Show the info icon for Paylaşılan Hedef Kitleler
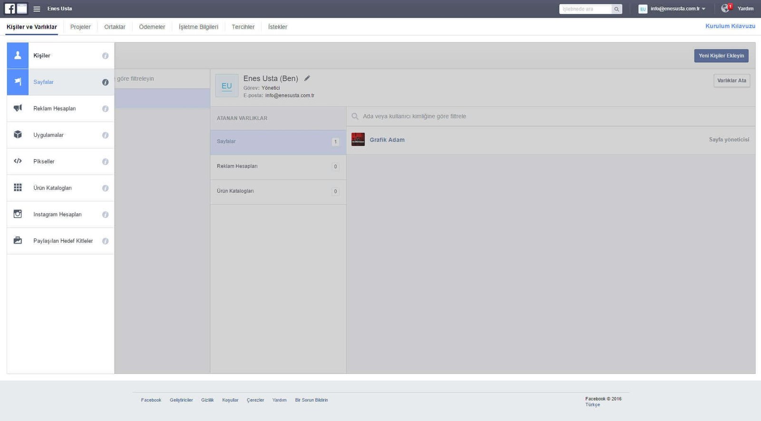This screenshot has height=421, width=761. coord(105,241)
